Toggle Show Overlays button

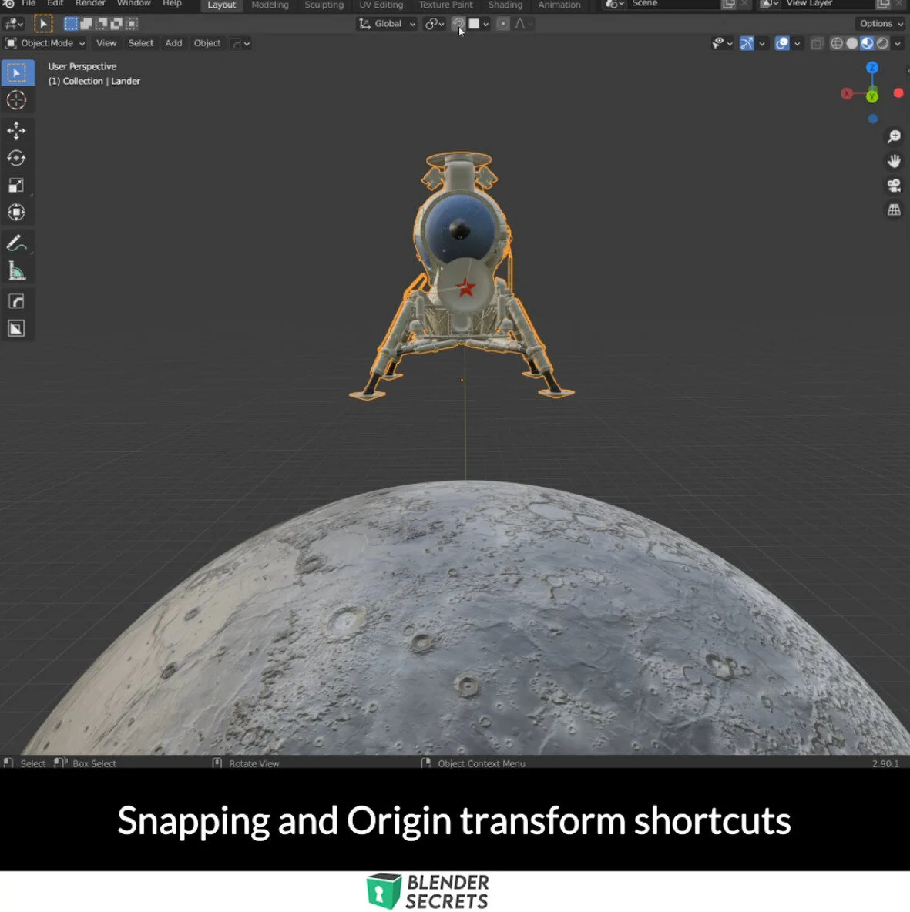coord(782,44)
